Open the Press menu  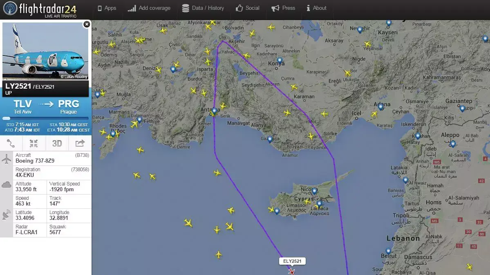tap(283, 8)
